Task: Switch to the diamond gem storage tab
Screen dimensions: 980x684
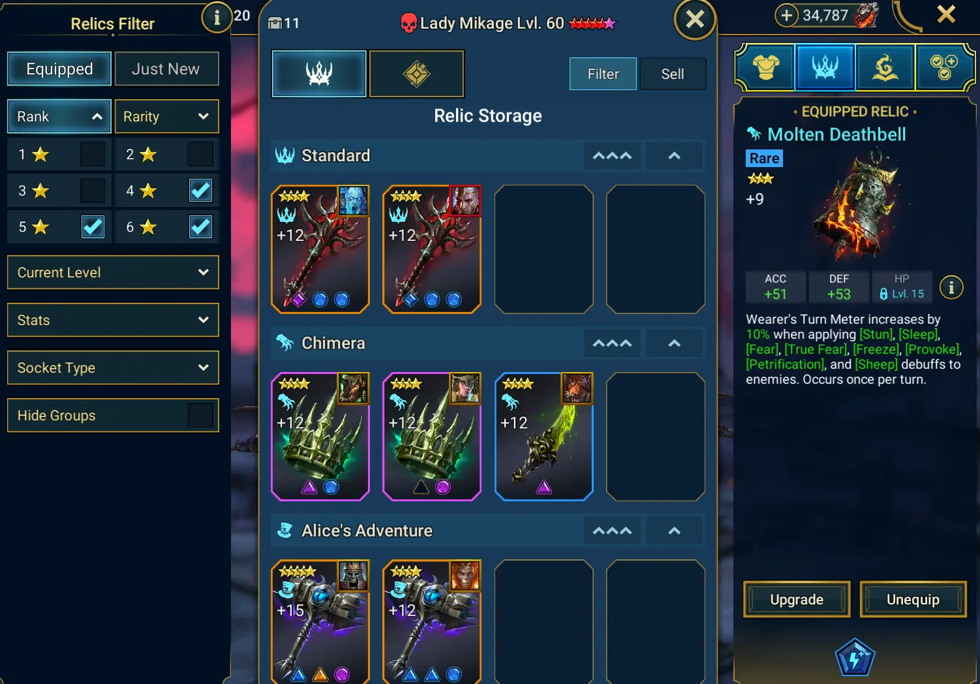Action: (417, 74)
